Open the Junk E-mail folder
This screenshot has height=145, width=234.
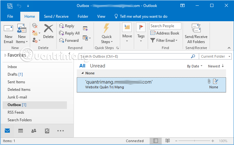click(17, 97)
